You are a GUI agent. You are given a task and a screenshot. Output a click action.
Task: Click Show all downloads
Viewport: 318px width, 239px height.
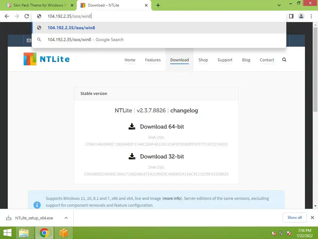pyautogui.click(x=294, y=218)
